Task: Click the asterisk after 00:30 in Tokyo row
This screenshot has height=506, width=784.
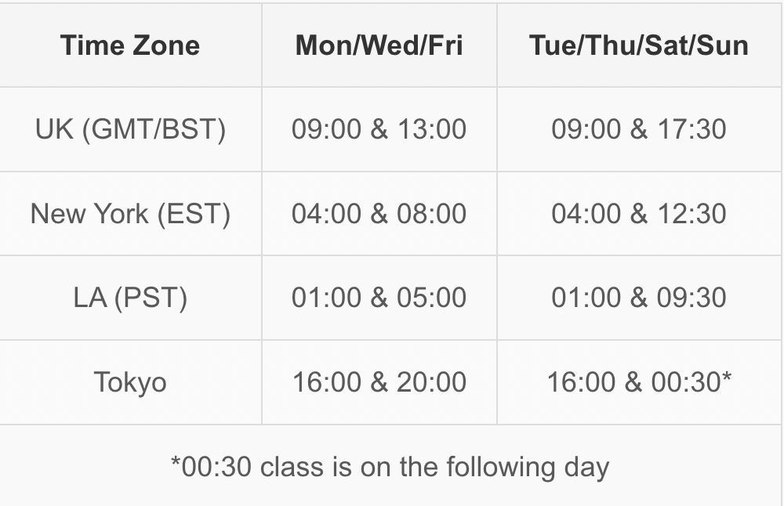Action: [x=727, y=378]
